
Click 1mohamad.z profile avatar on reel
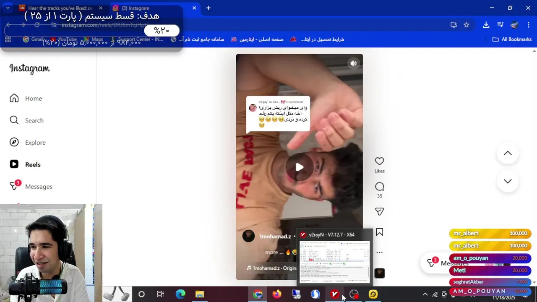(x=248, y=236)
